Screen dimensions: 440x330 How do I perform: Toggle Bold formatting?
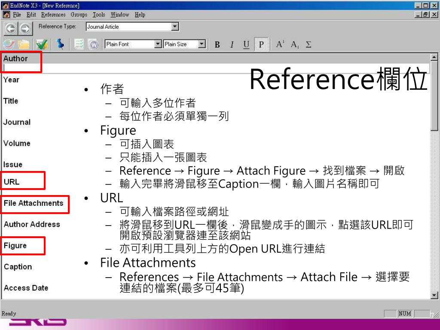[217, 44]
